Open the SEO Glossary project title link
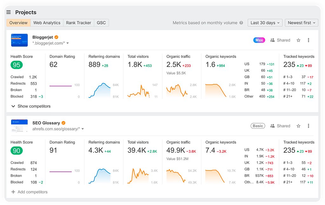The width and height of the screenshot is (325, 205). pyautogui.click(x=46, y=123)
